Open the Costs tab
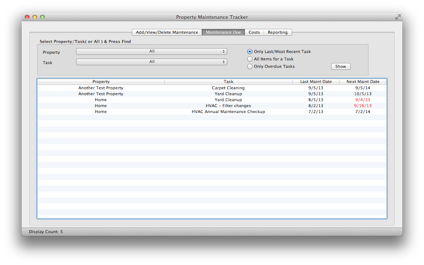 [254, 32]
